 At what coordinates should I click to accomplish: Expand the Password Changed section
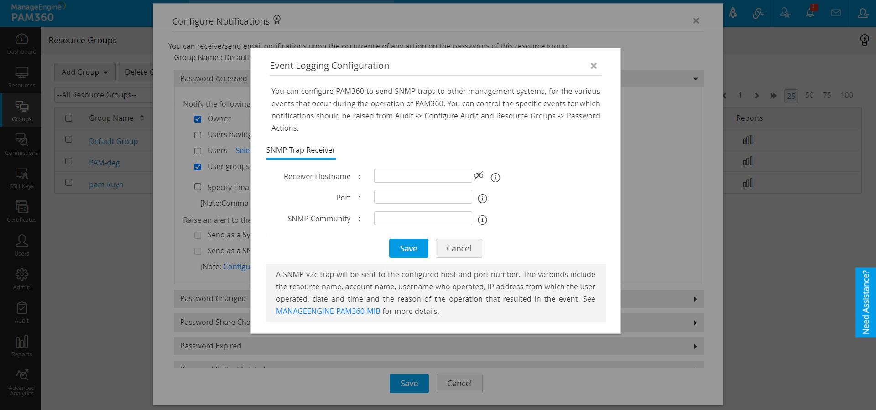695,299
